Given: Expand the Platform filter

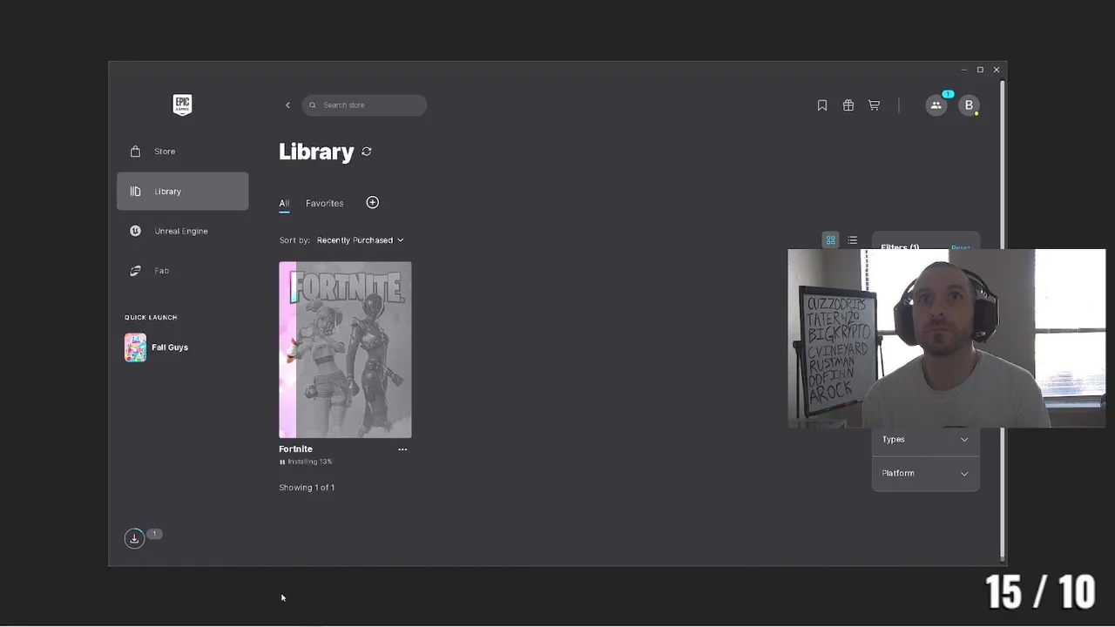Looking at the screenshot, I should pos(925,474).
